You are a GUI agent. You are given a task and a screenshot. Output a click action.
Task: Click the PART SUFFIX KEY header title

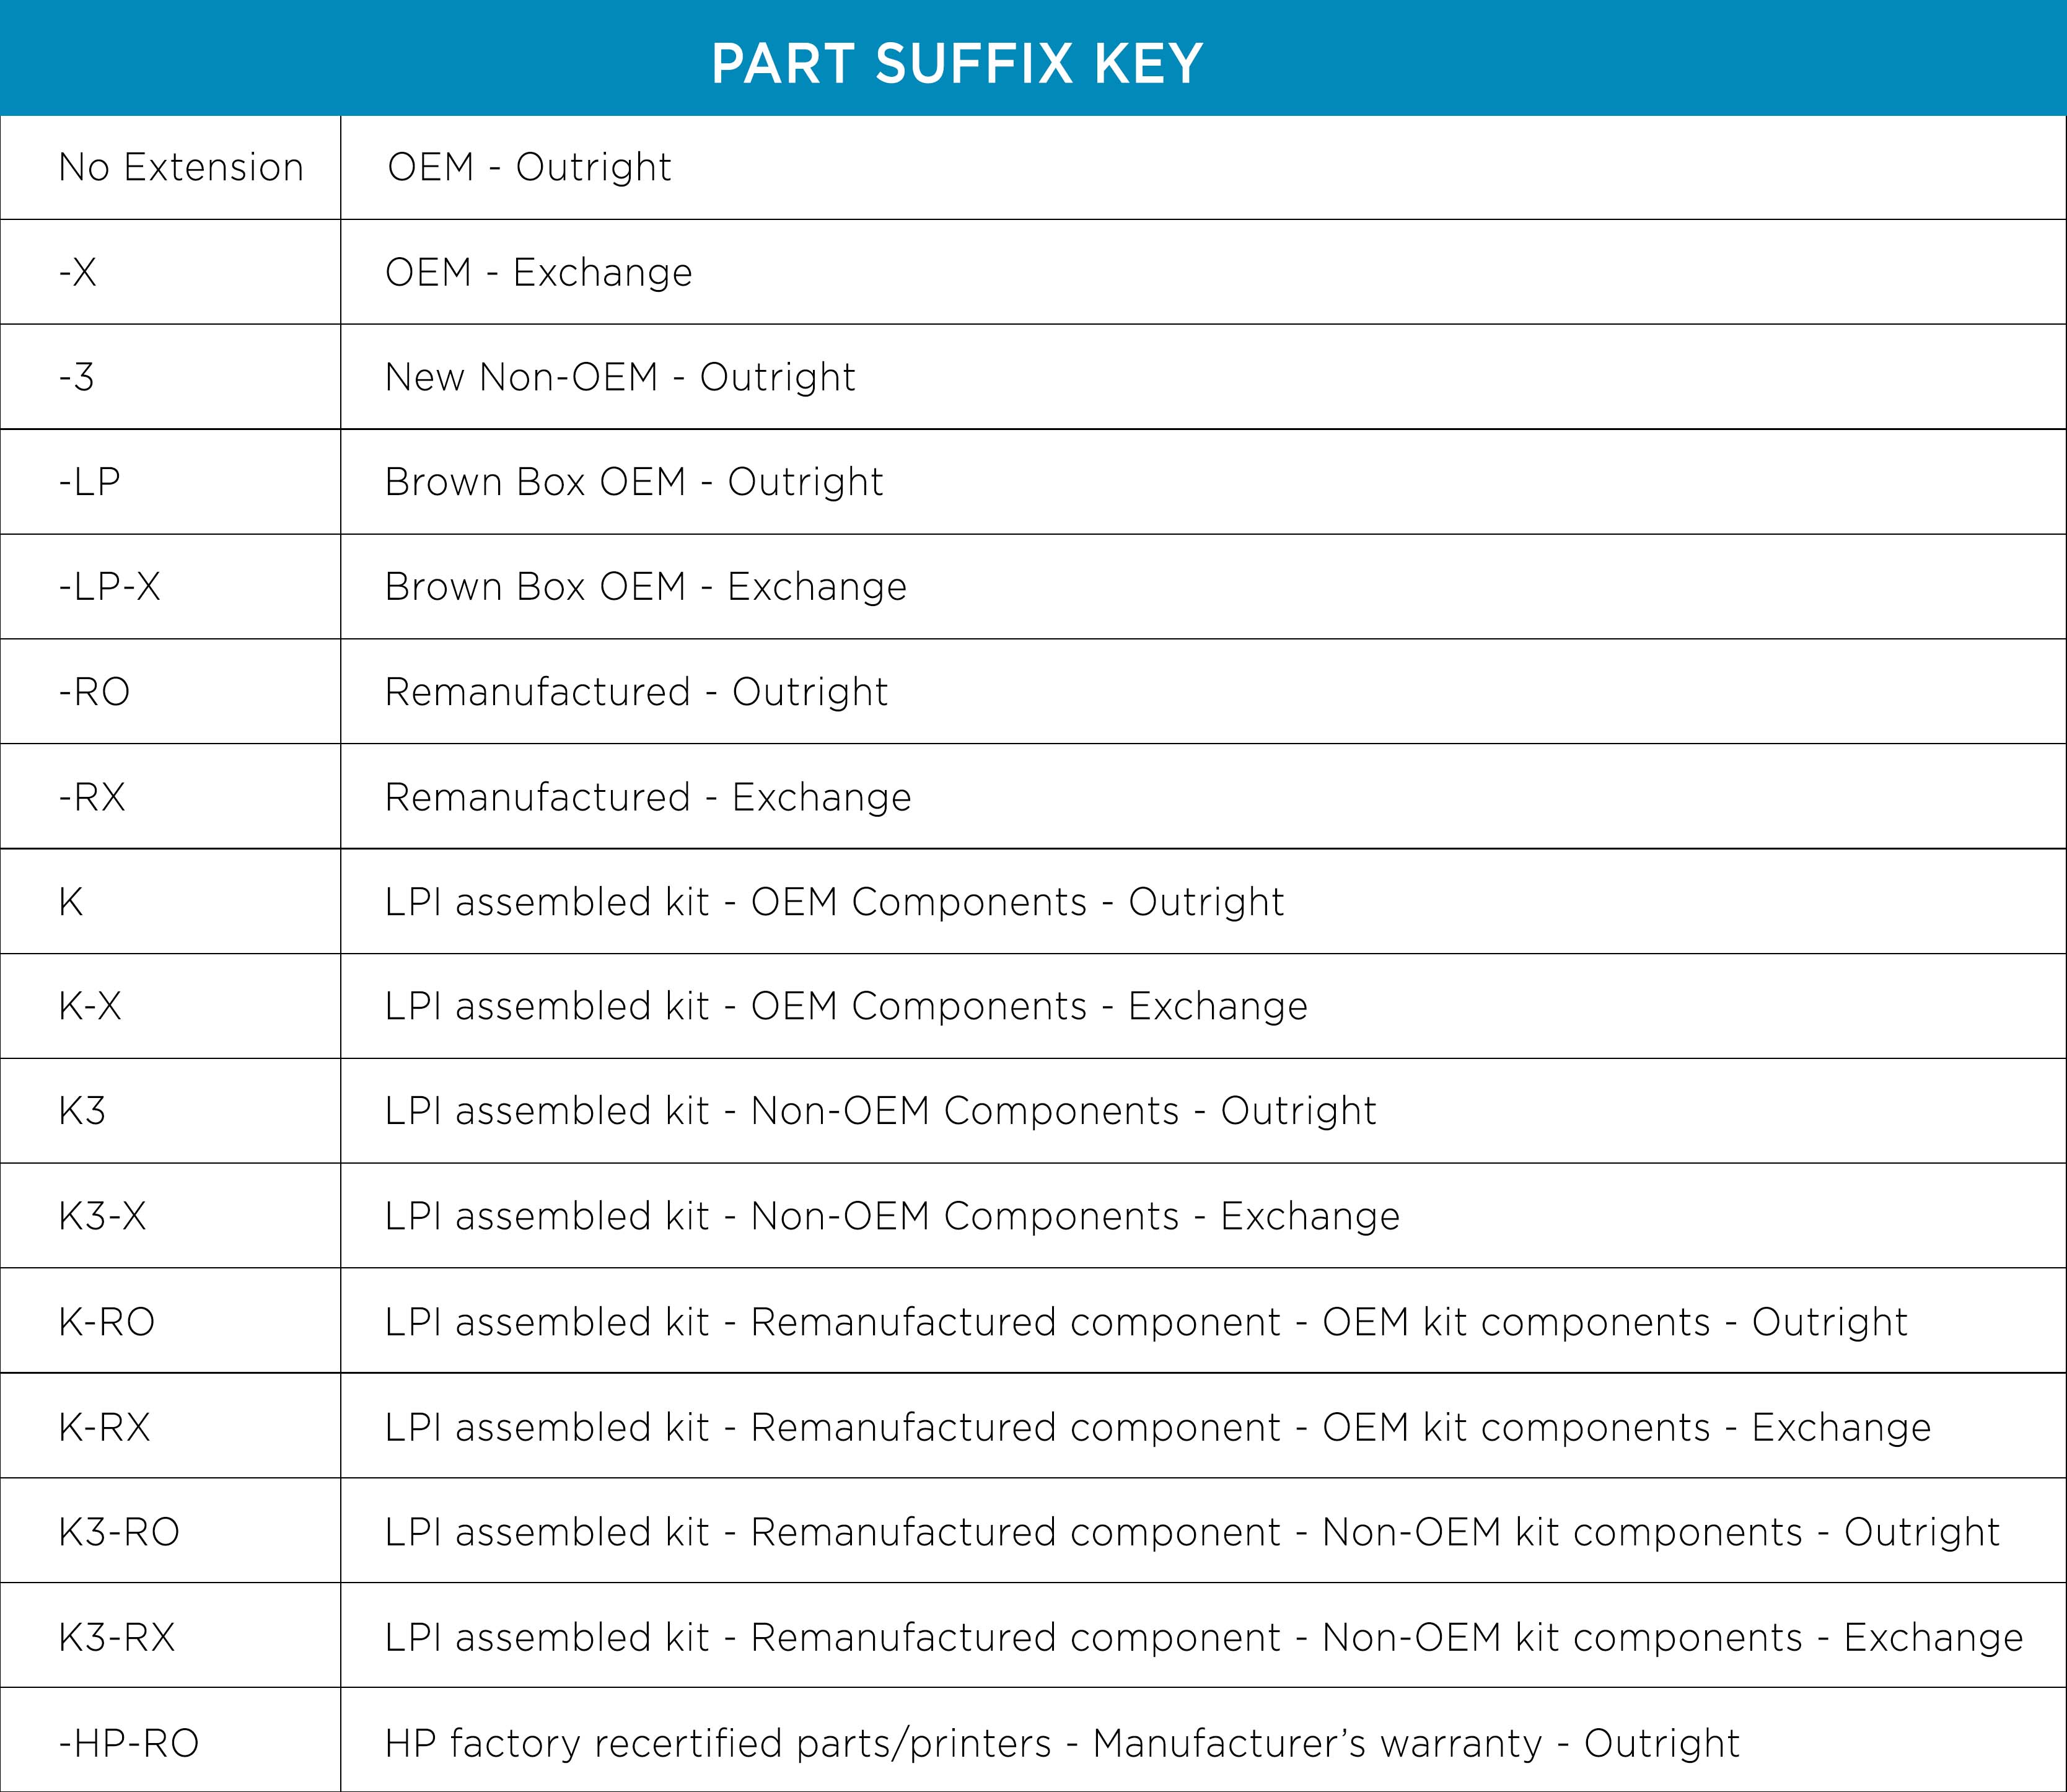pos(957,64)
